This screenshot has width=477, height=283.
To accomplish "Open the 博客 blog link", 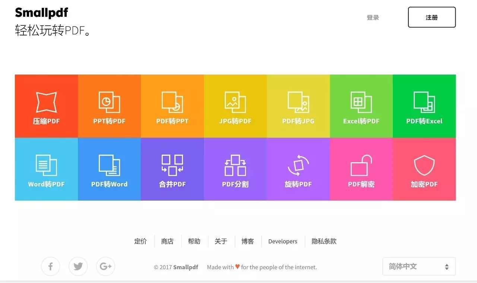I will point(247,241).
